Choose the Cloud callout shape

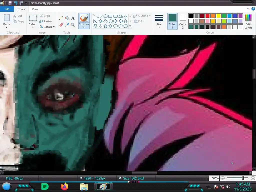(125, 26)
